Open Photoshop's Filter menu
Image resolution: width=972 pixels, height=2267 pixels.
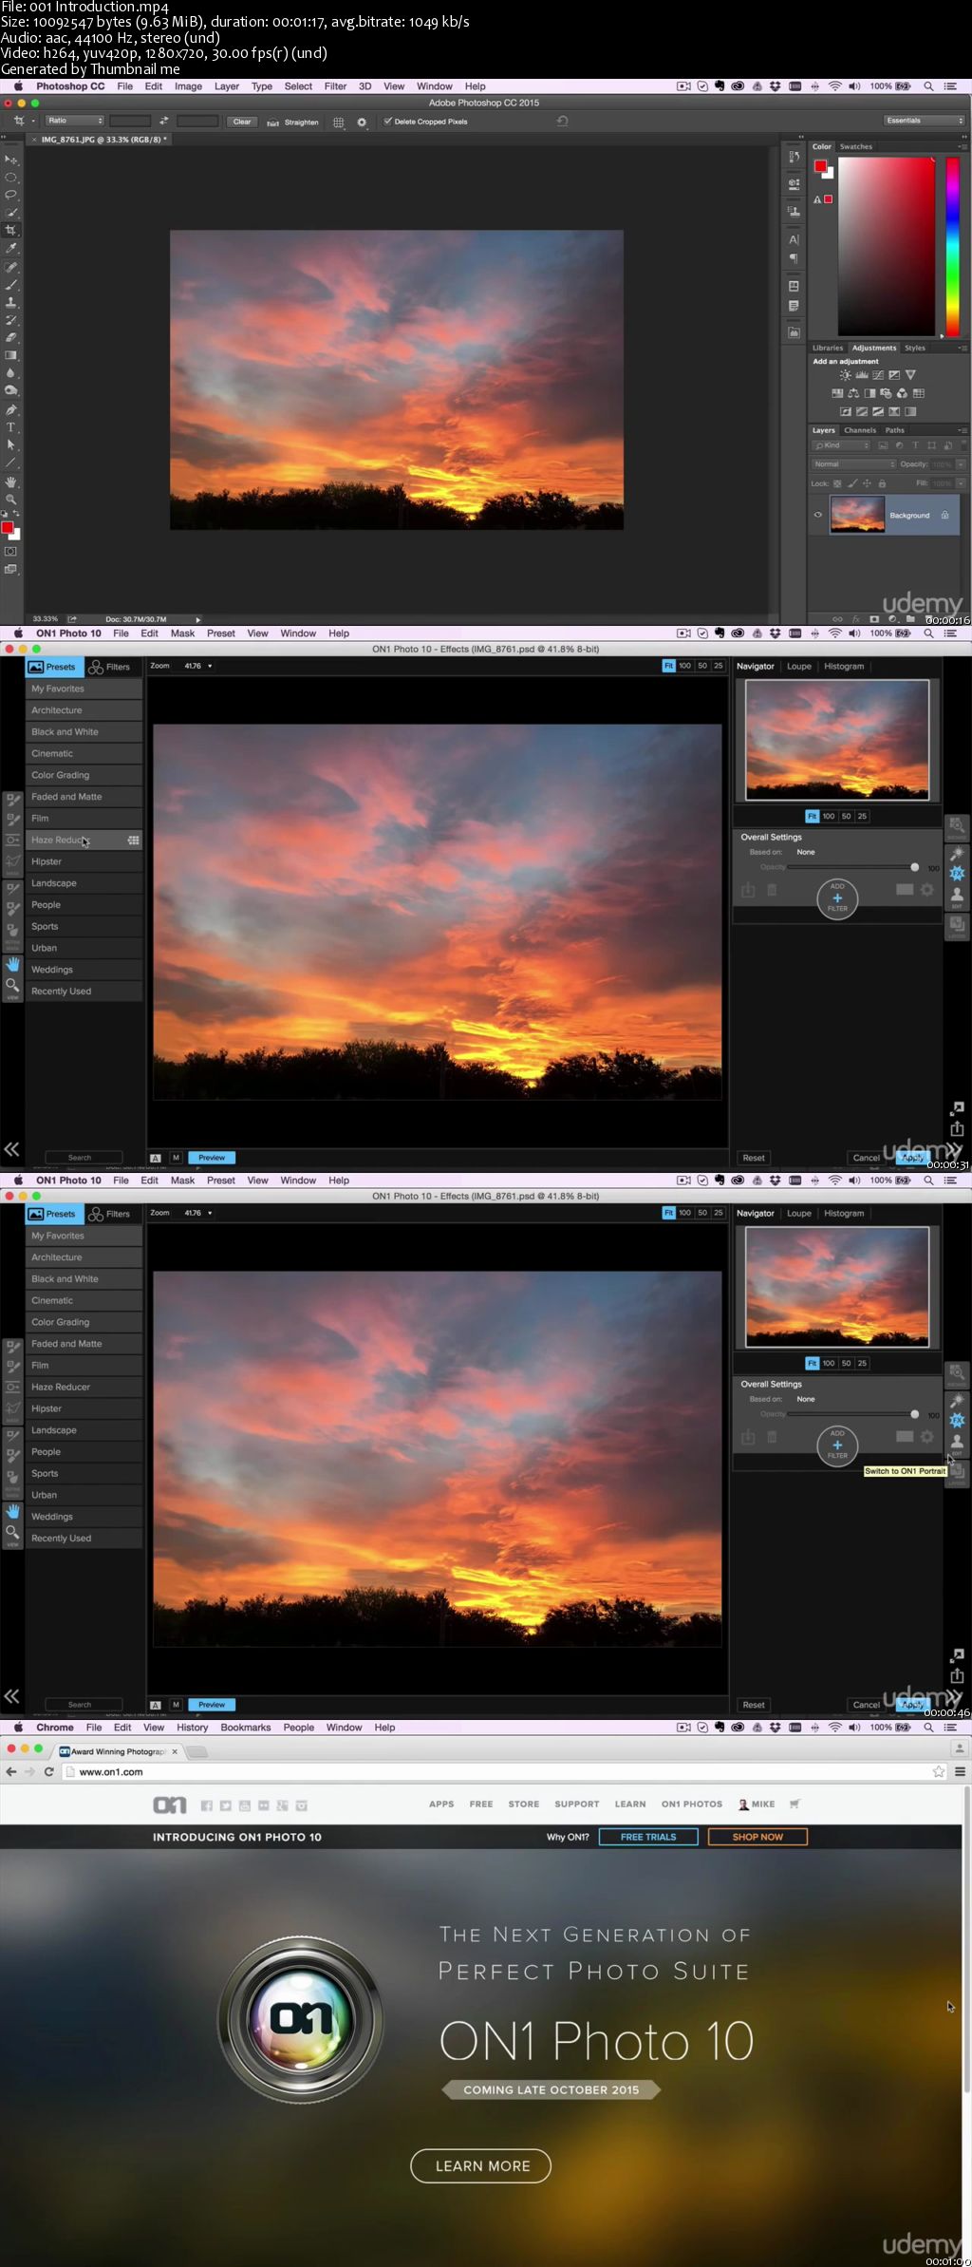click(x=335, y=85)
